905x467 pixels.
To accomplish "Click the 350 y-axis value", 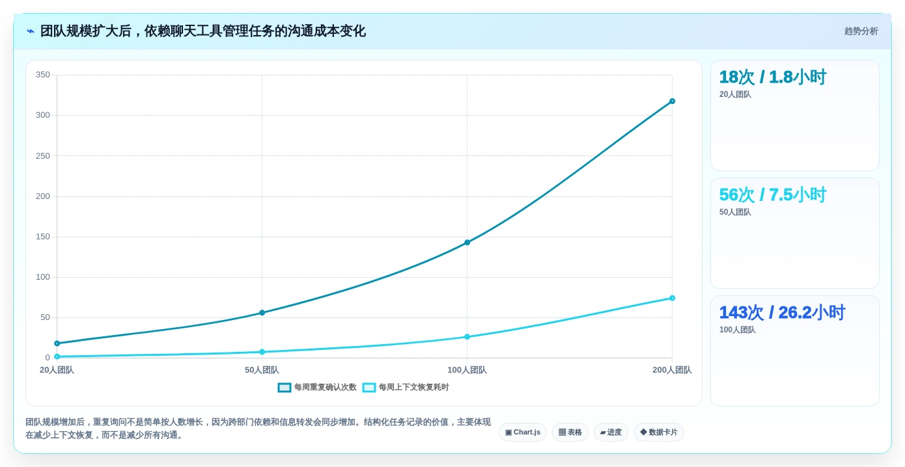I will tap(43, 75).
